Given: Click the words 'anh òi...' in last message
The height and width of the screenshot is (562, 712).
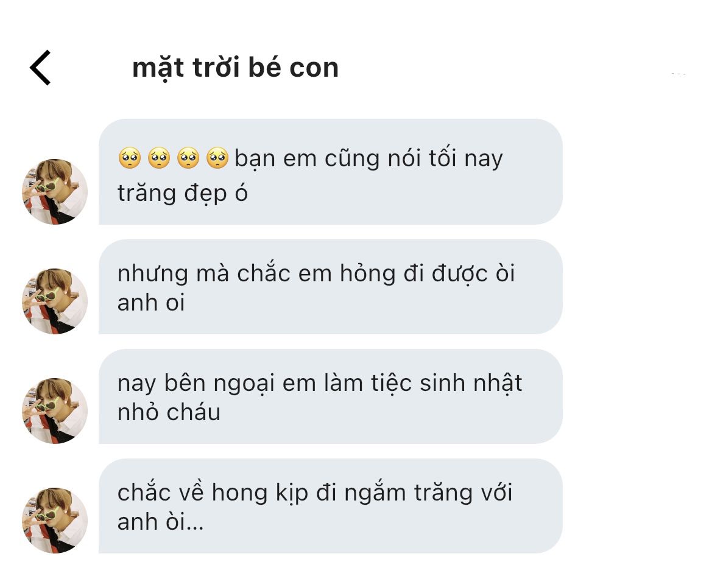Looking at the screenshot, I should click(161, 522).
